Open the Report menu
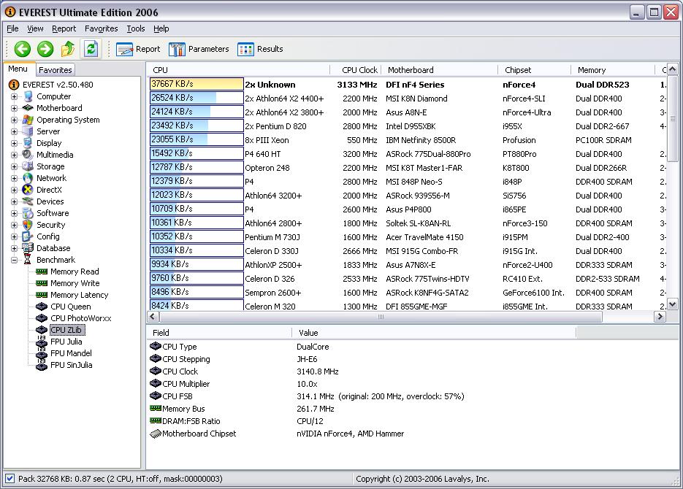The height and width of the screenshot is (489, 683). click(x=64, y=28)
